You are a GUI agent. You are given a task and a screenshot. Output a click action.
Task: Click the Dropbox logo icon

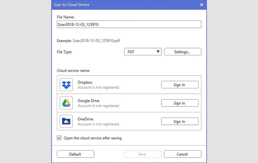coord(66,85)
